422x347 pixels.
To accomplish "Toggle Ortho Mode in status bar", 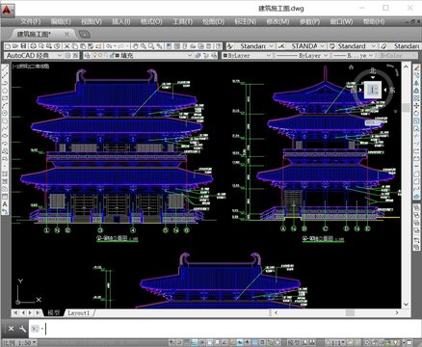I will tap(195, 342).
